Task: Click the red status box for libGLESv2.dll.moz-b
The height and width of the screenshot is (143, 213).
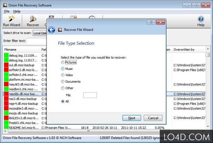Action: (x=6, y=118)
